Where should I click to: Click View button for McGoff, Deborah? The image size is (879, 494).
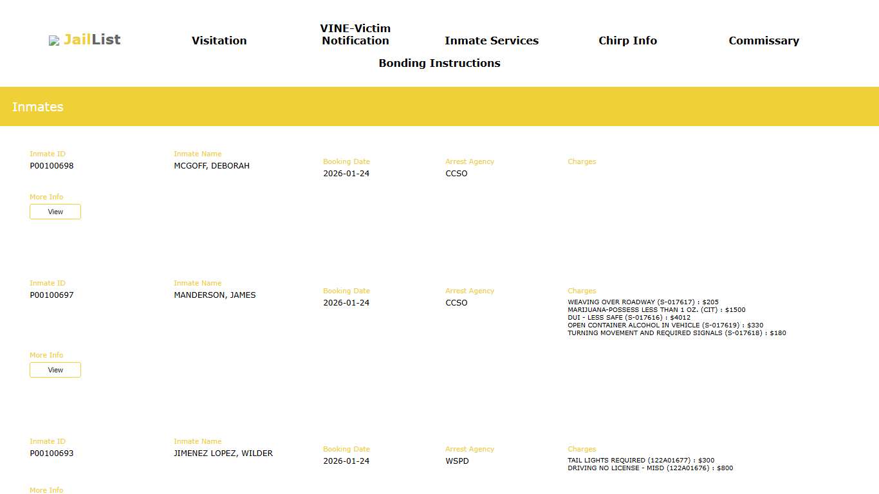click(x=55, y=212)
